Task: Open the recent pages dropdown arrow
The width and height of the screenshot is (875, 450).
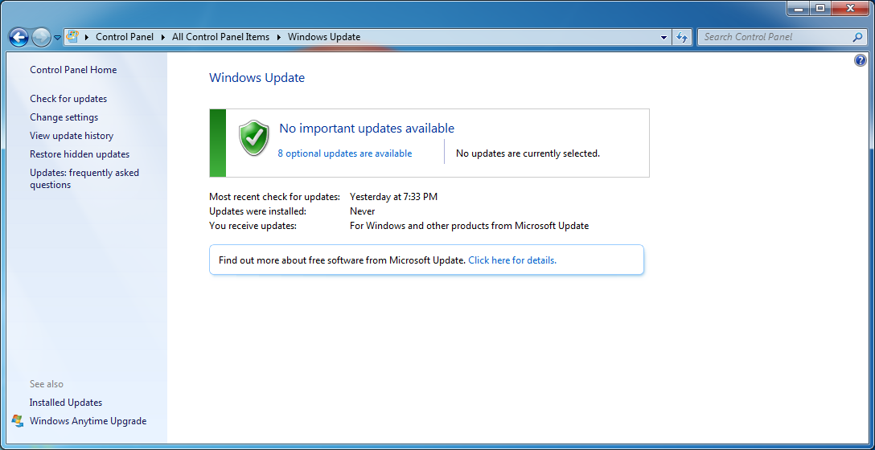Action: (57, 38)
